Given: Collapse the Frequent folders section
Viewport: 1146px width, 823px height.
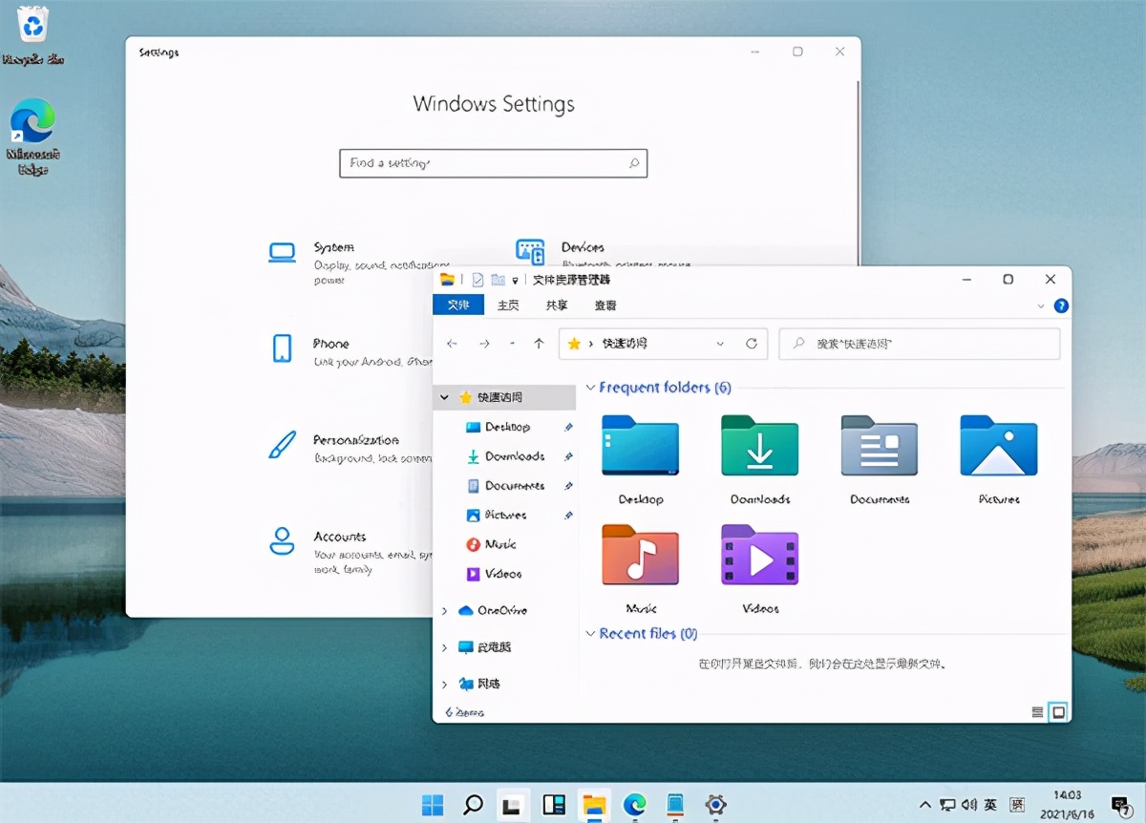Looking at the screenshot, I should click(589, 388).
